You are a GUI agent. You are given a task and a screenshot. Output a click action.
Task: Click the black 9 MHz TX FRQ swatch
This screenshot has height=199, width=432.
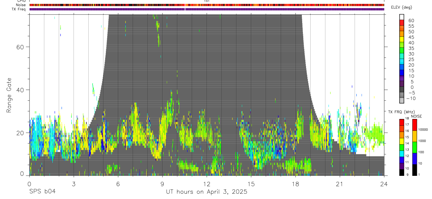pos(402,172)
